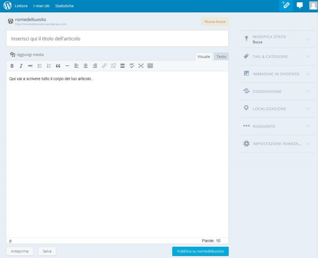318x258 pixels.
Task: Click the LOCALIZZAZIONE label
Action: 269,109
